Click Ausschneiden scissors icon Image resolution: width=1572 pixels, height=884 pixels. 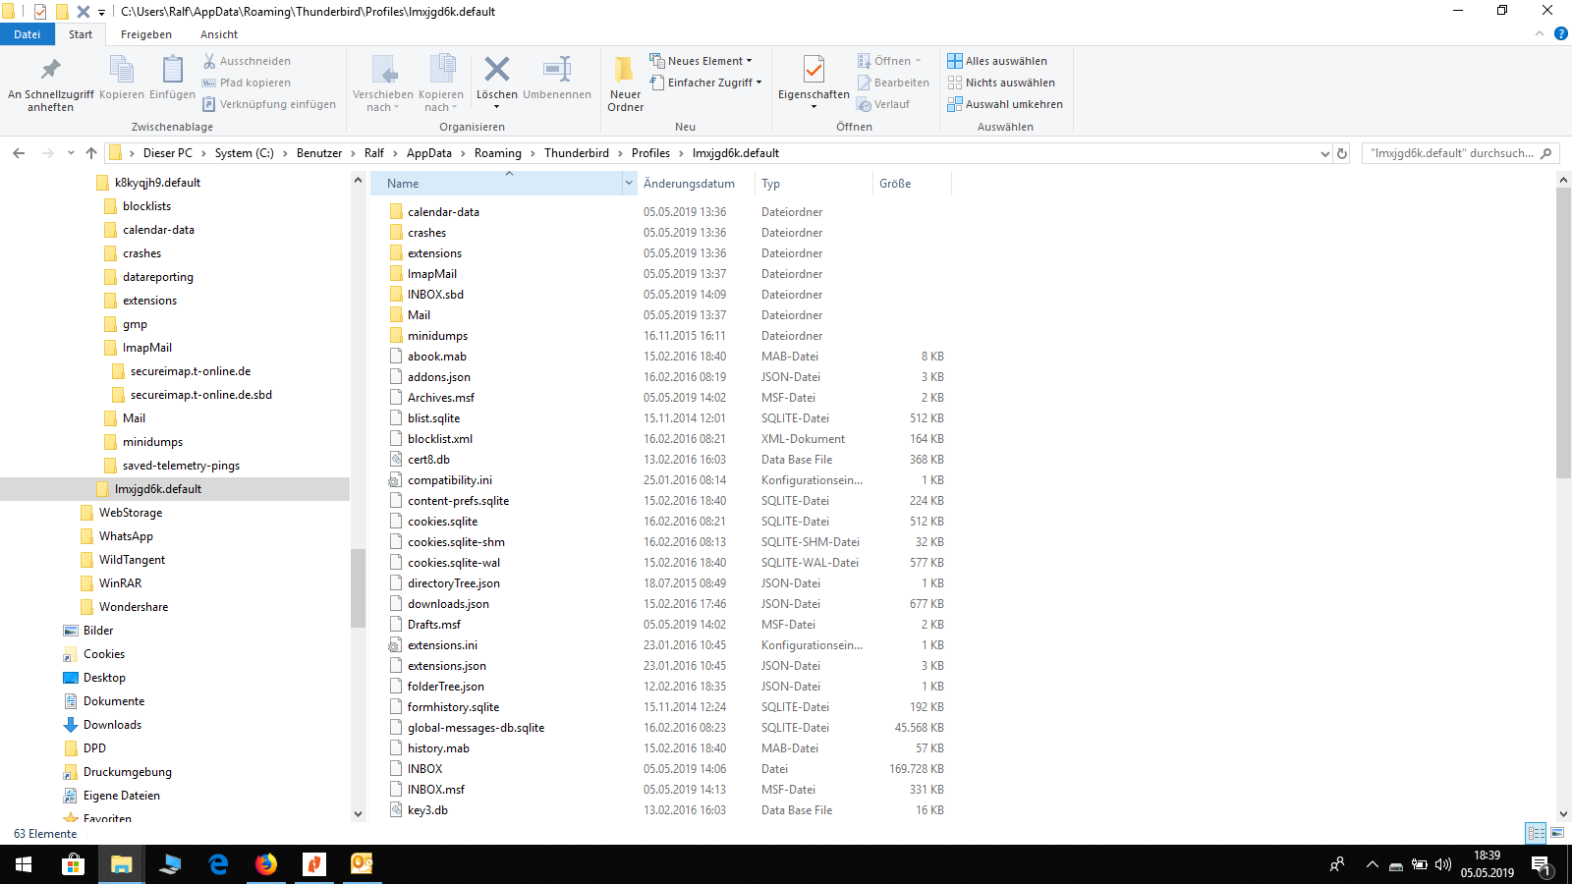tap(209, 61)
